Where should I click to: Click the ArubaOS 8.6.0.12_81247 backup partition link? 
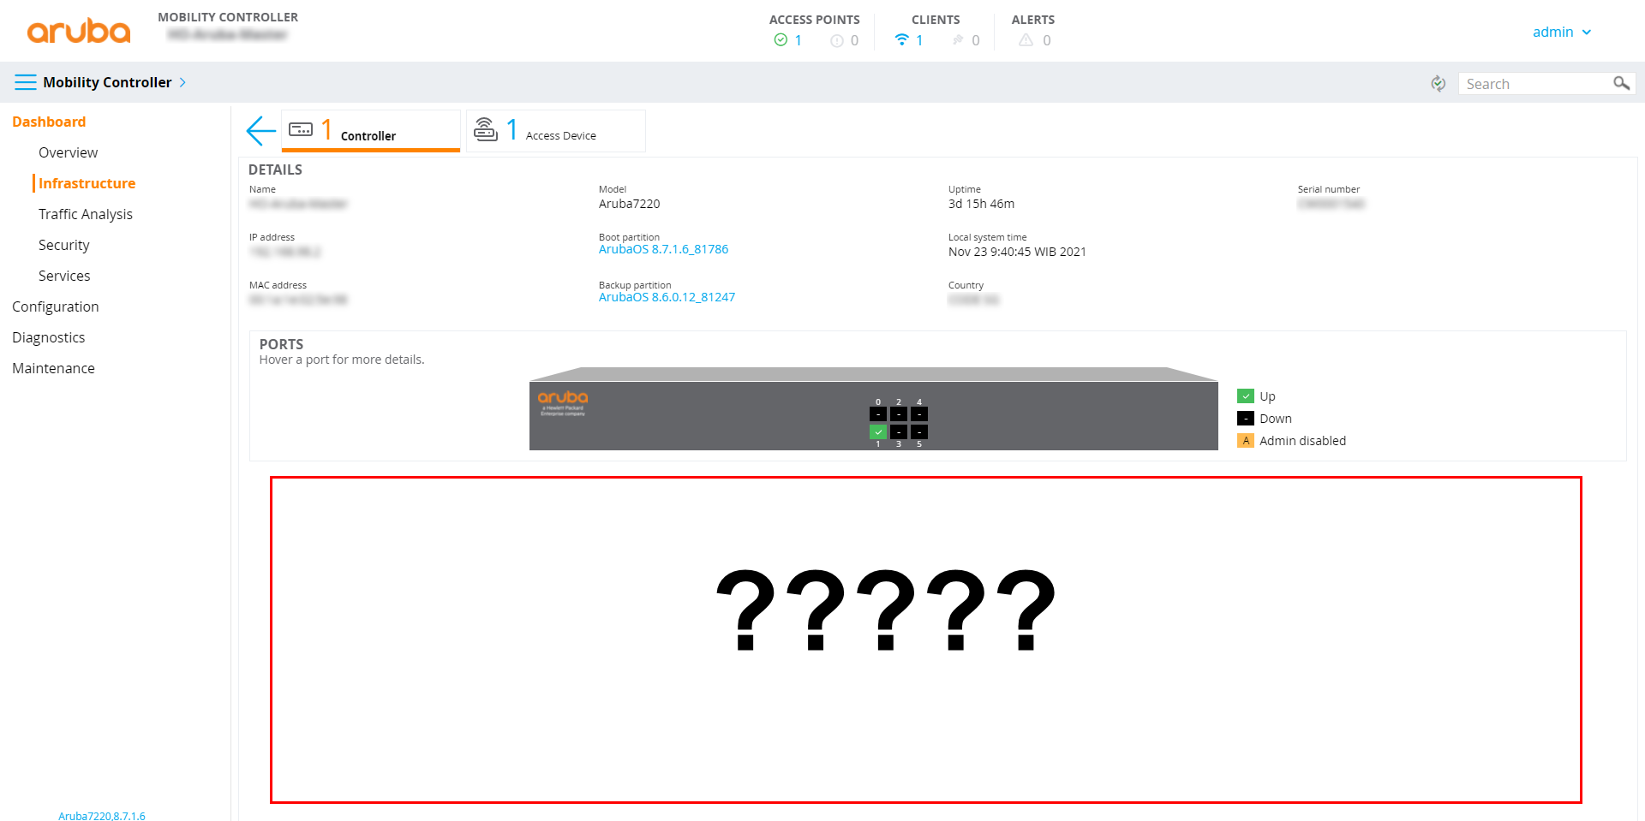pyautogui.click(x=667, y=297)
